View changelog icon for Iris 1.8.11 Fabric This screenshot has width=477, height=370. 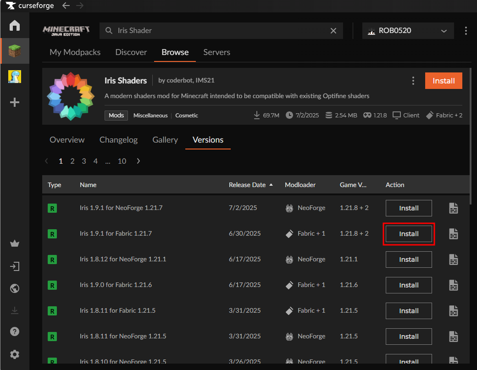point(453,311)
